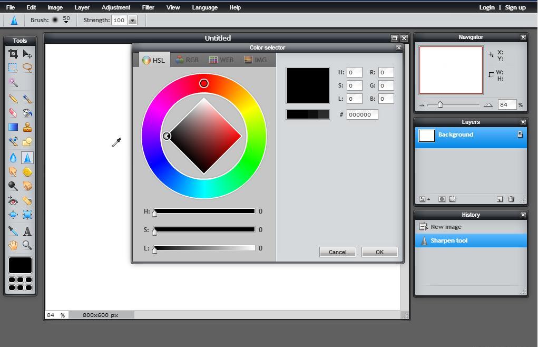This screenshot has width=538, height=347.
Task: Click the L lightness slider track
Action: pos(204,248)
